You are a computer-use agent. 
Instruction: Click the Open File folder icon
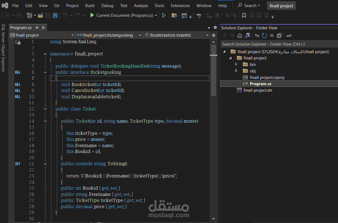pyautogui.click(x=40, y=15)
